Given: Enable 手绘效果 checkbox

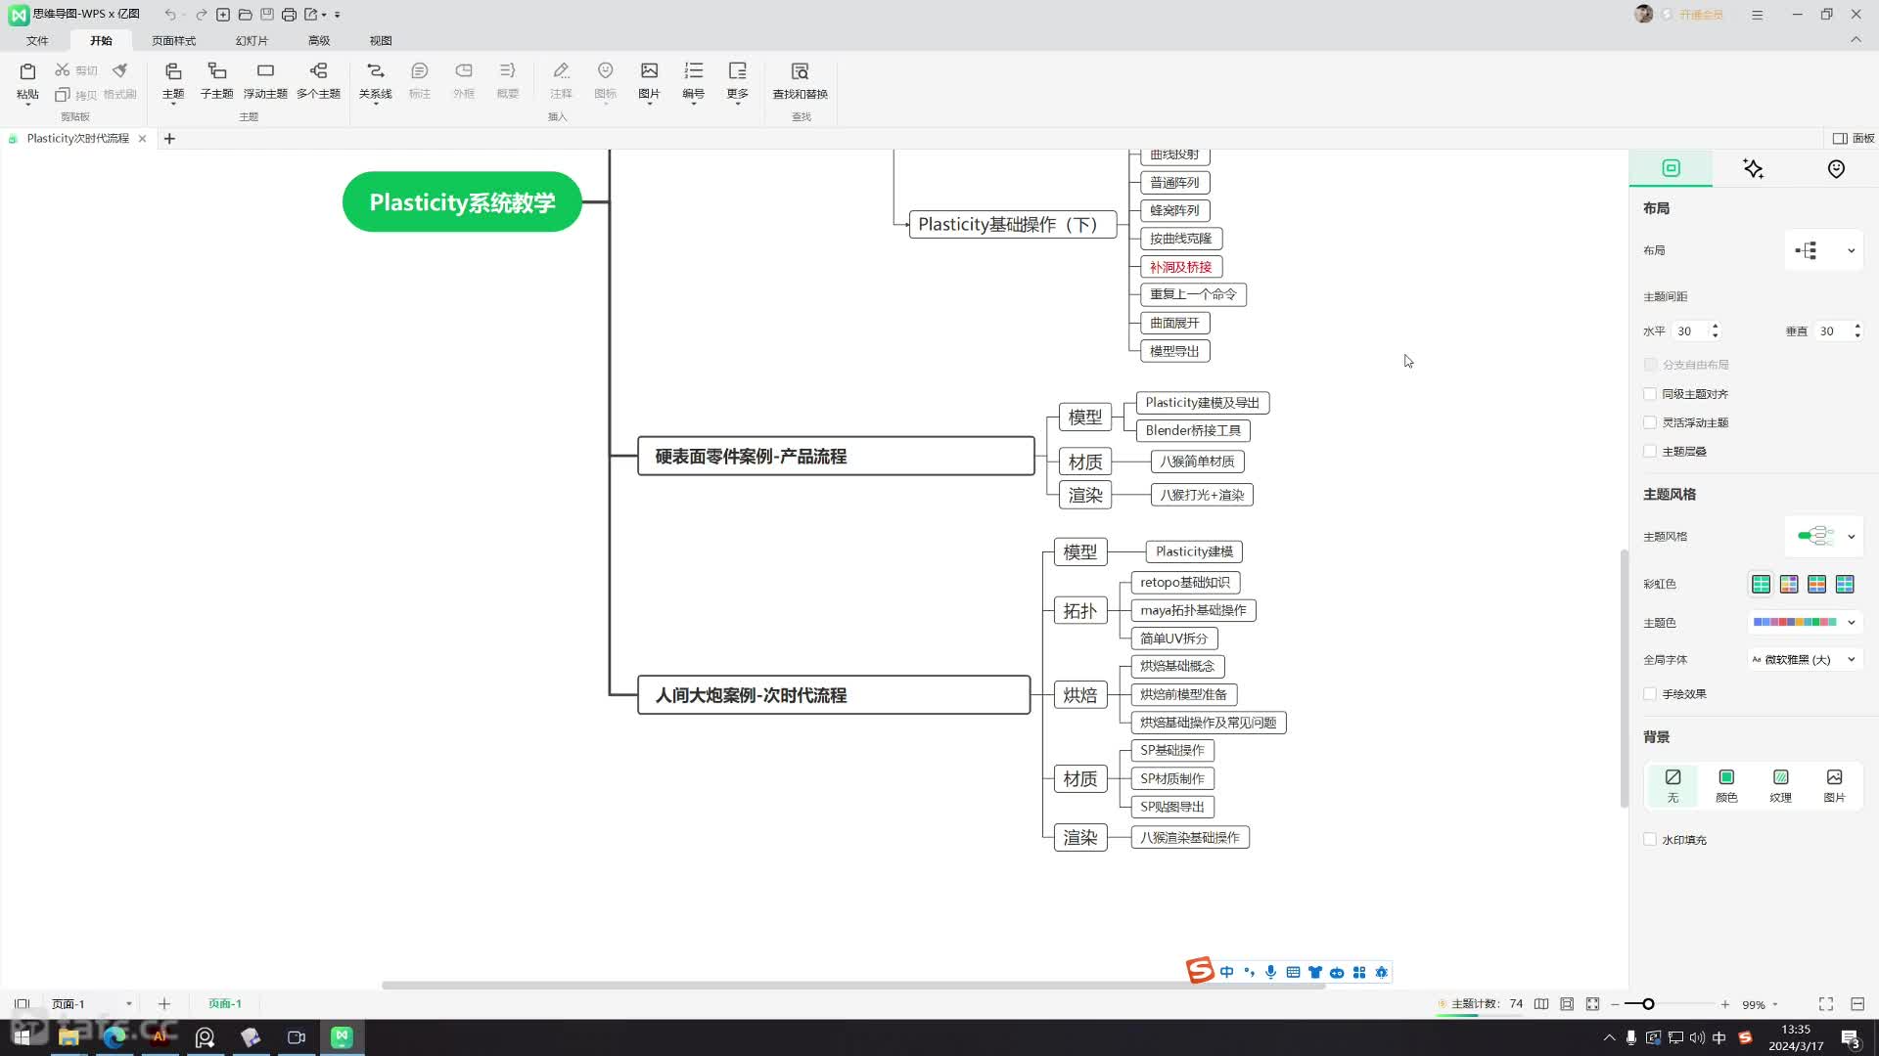Looking at the screenshot, I should click(1650, 693).
